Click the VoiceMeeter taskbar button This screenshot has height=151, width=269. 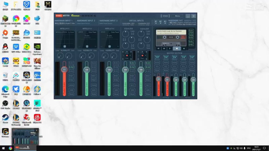[x=24, y=148]
